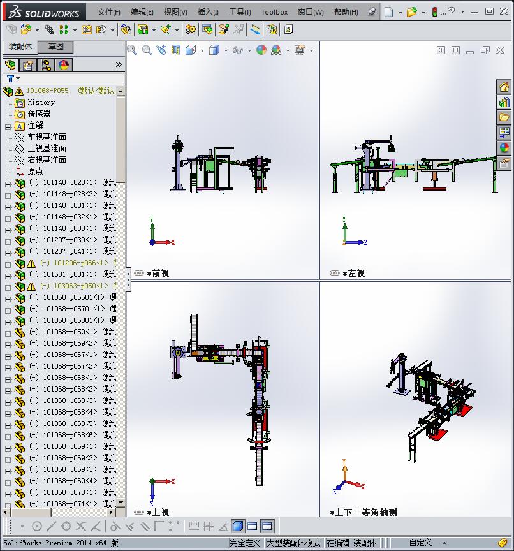Screen dimensions: 514x551
Task: Expand hidden manager tabs with chevron
Action: (119, 64)
